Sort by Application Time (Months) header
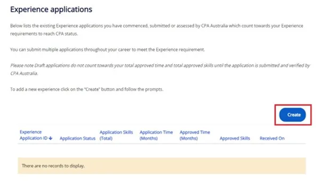Image resolution: width=321 pixels, height=183 pixels. pyautogui.click(x=156, y=135)
